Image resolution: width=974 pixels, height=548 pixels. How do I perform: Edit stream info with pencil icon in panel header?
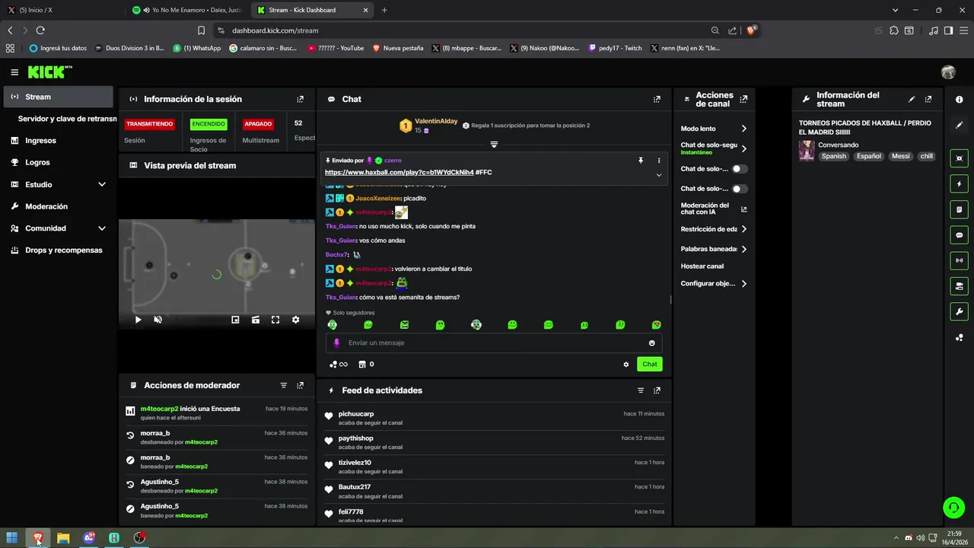point(912,99)
